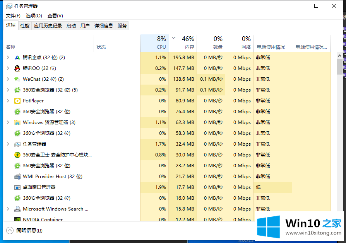Collapse to 简略信息 view
This screenshot has height=243, width=346.
(x=25, y=230)
